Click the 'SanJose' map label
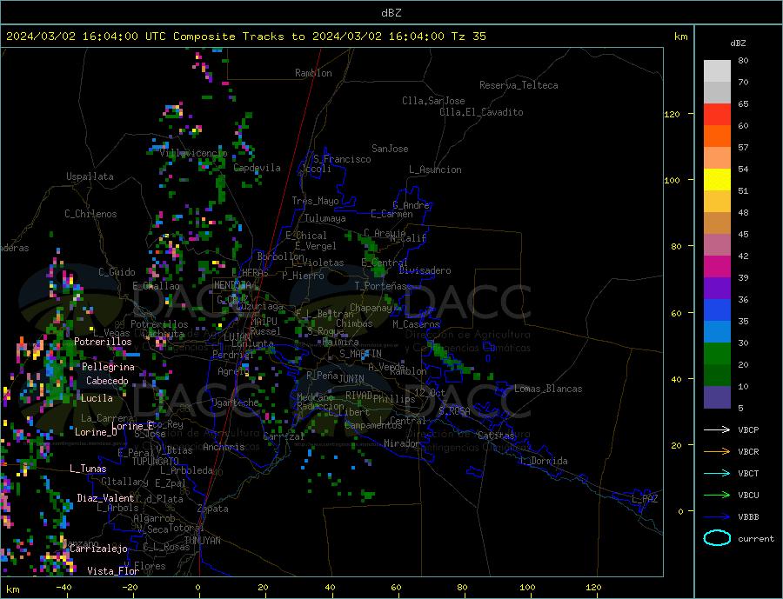 [390, 149]
